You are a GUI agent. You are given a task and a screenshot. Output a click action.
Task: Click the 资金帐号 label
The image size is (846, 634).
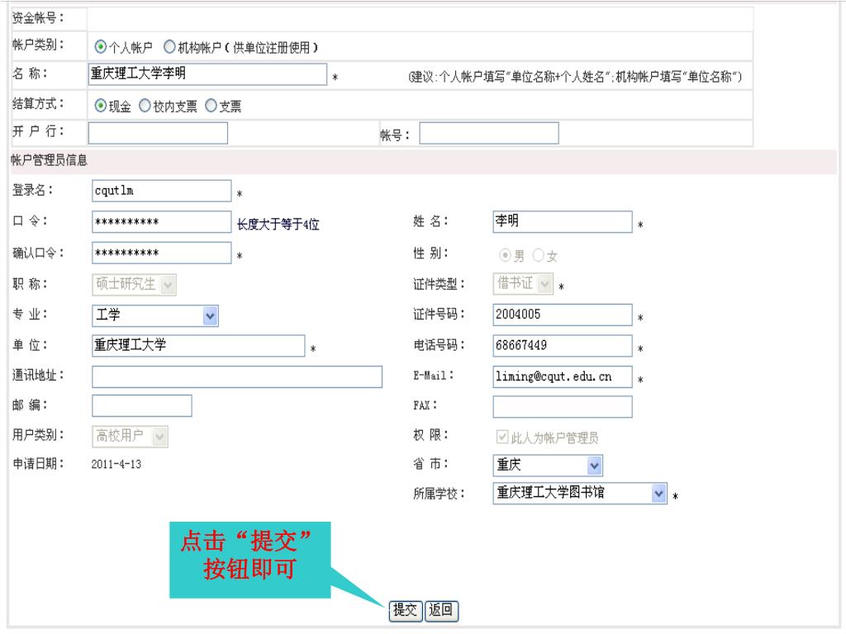coord(38,18)
